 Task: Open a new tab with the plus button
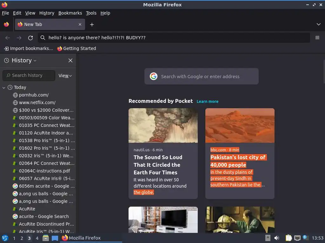tap(92, 25)
